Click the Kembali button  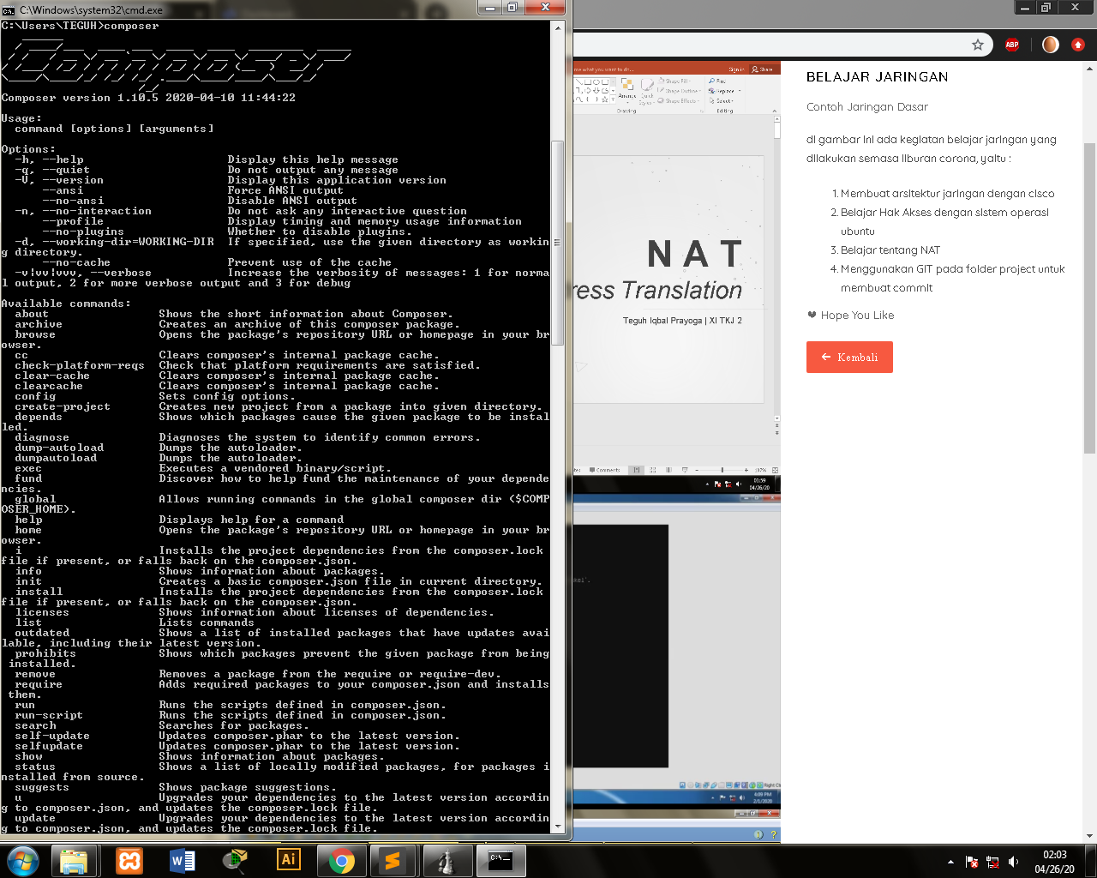(x=849, y=358)
